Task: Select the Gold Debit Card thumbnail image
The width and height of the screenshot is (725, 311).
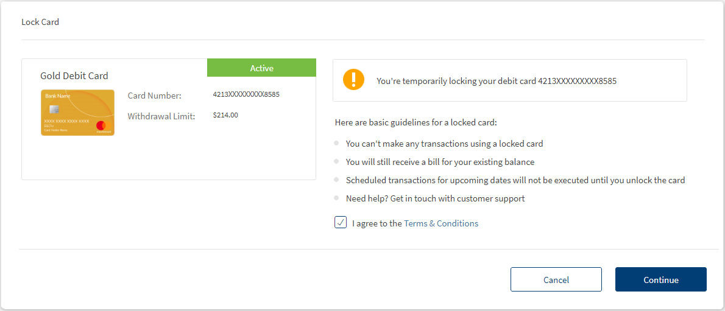Action: click(77, 113)
